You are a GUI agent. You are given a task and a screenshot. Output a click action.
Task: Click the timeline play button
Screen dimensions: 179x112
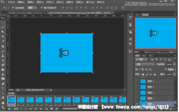(x=36, y=109)
